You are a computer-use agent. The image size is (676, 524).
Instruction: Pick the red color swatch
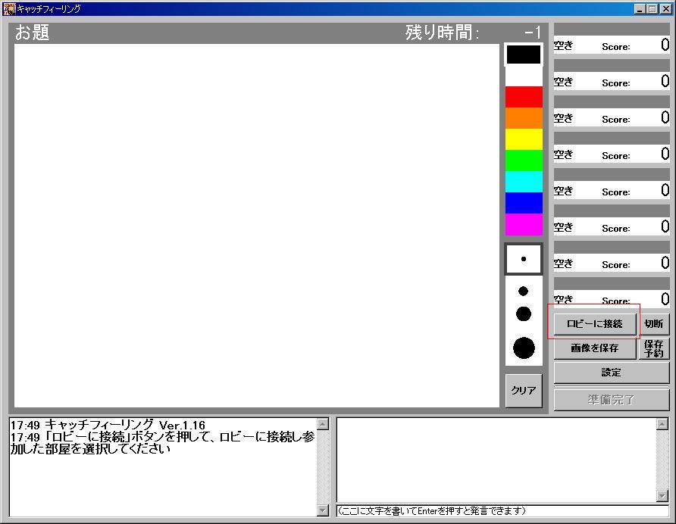[524, 97]
